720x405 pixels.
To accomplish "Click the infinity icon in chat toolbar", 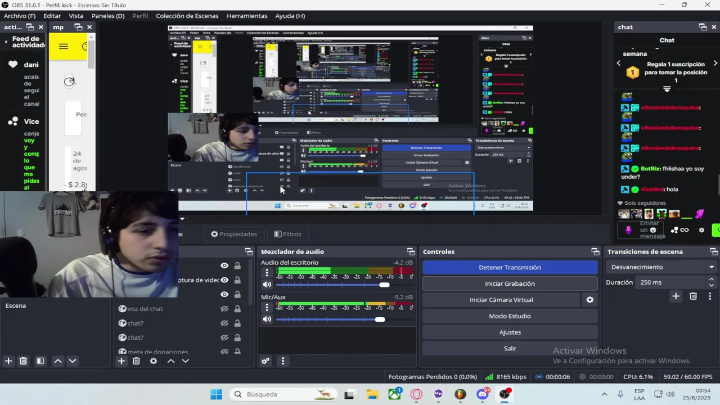I will click(x=685, y=230).
